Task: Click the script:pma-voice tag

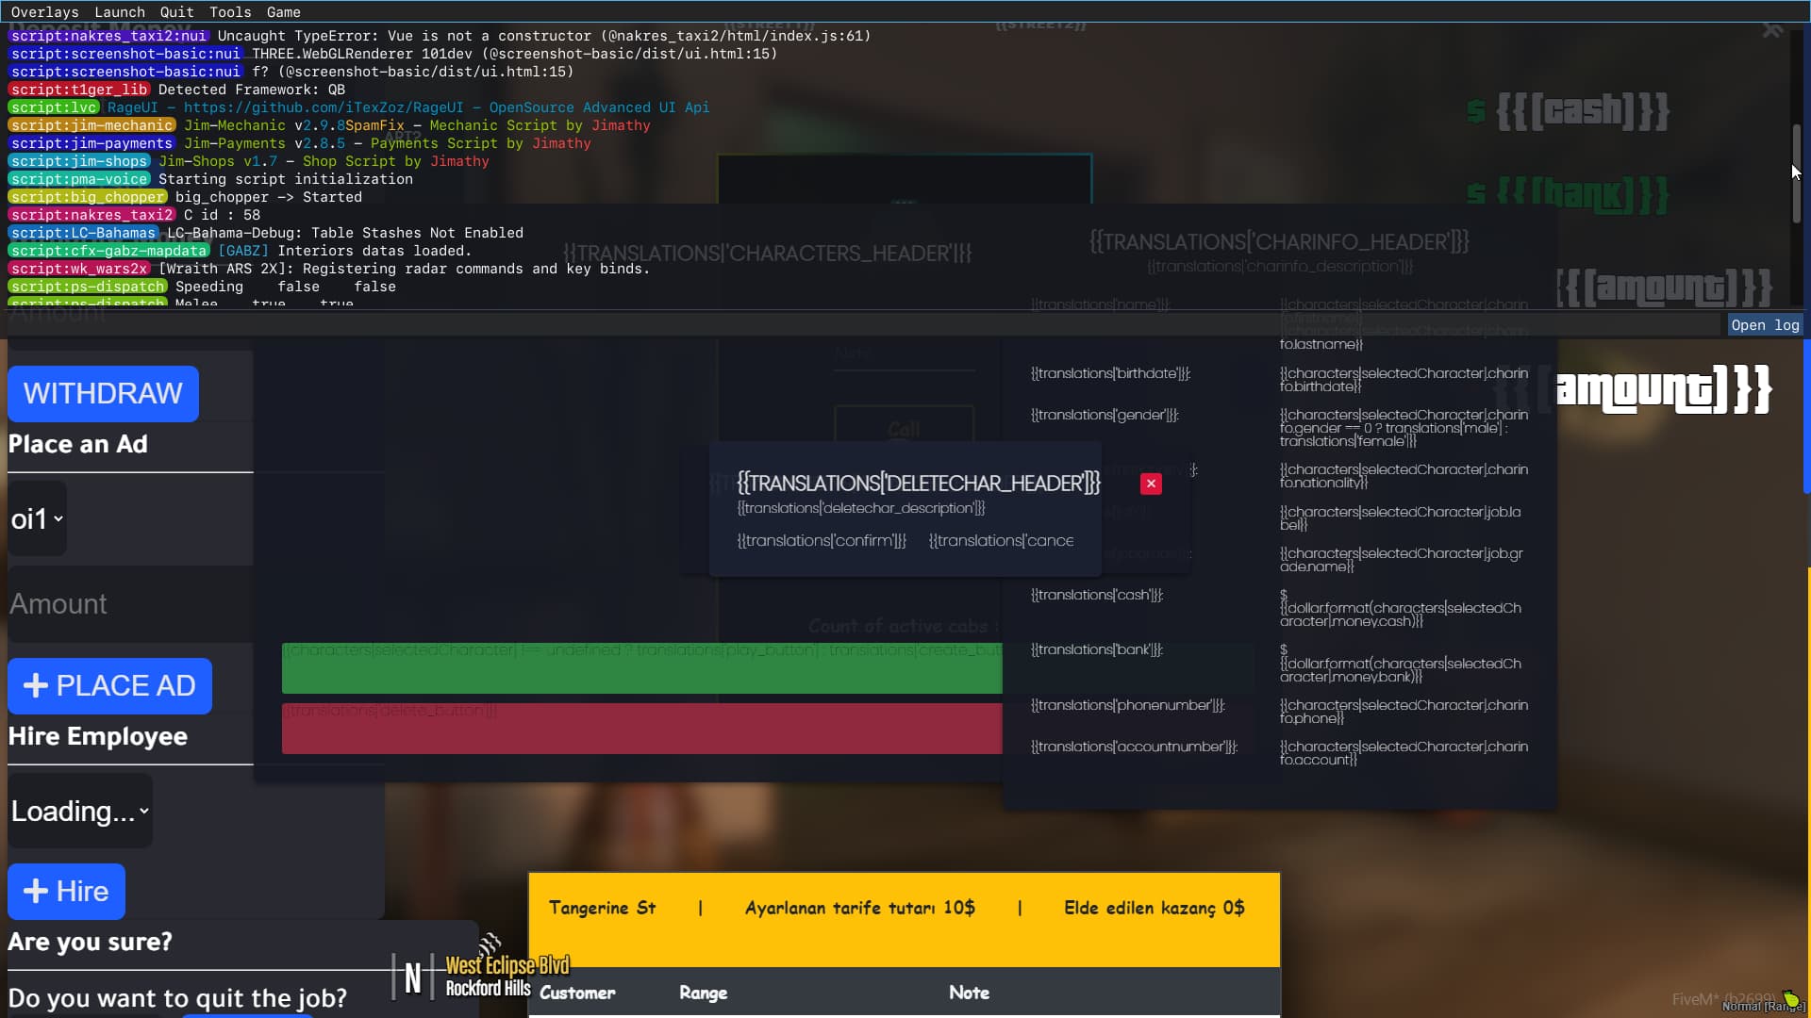Action: point(79,179)
